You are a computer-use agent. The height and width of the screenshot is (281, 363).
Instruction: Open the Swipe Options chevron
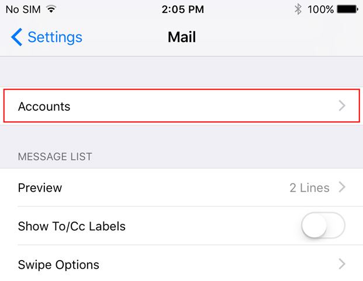[x=342, y=264]
